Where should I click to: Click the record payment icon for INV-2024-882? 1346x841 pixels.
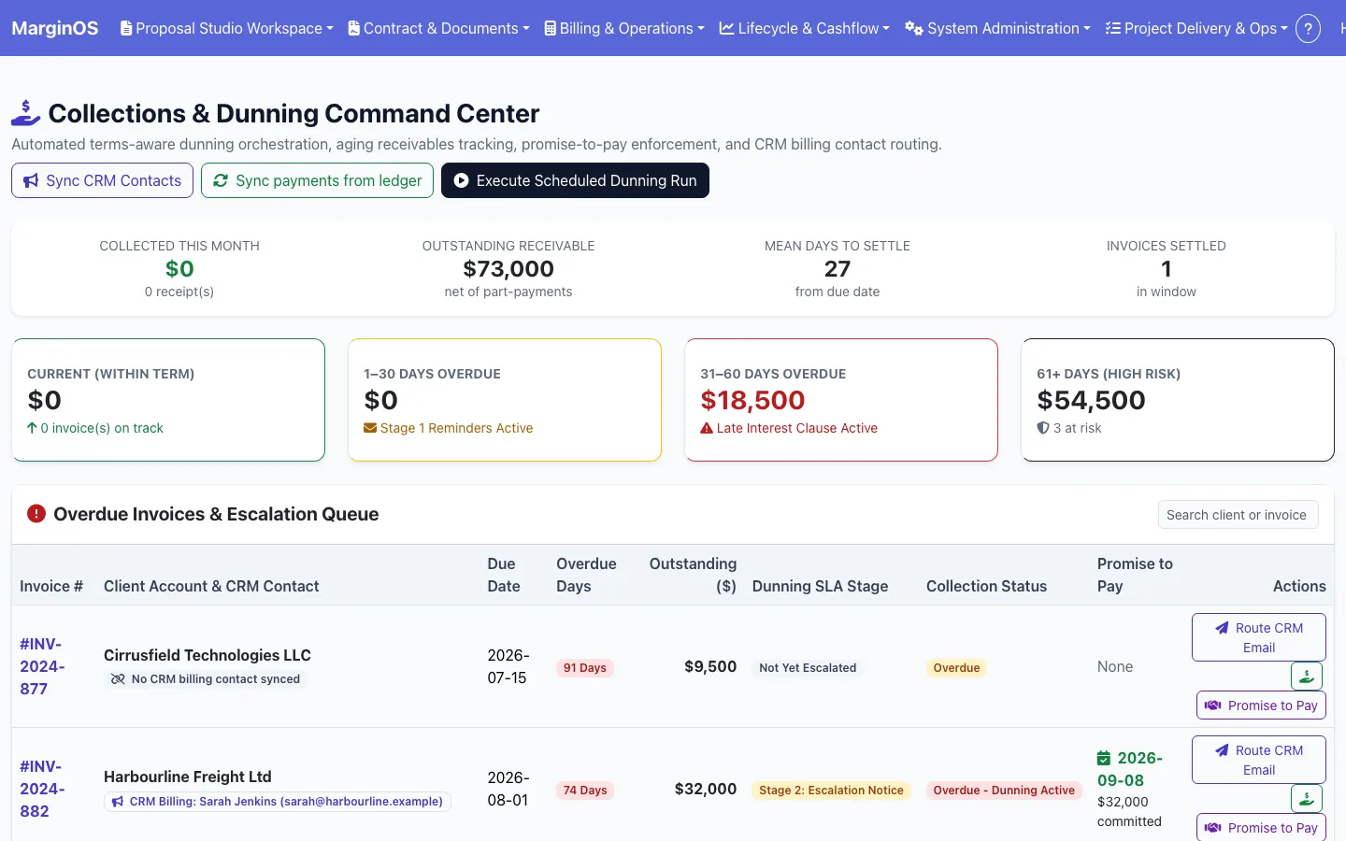tap(1307, 798)
